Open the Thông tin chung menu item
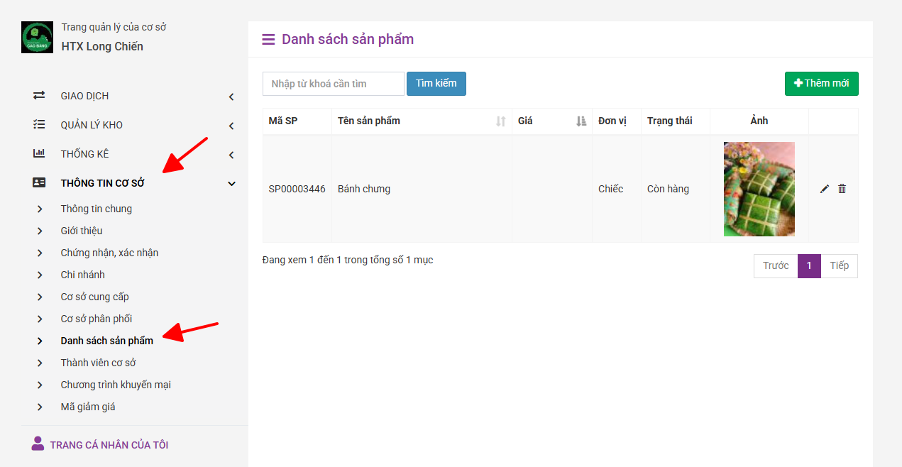This screenshot has width=902, height=467. click(96, 209)
